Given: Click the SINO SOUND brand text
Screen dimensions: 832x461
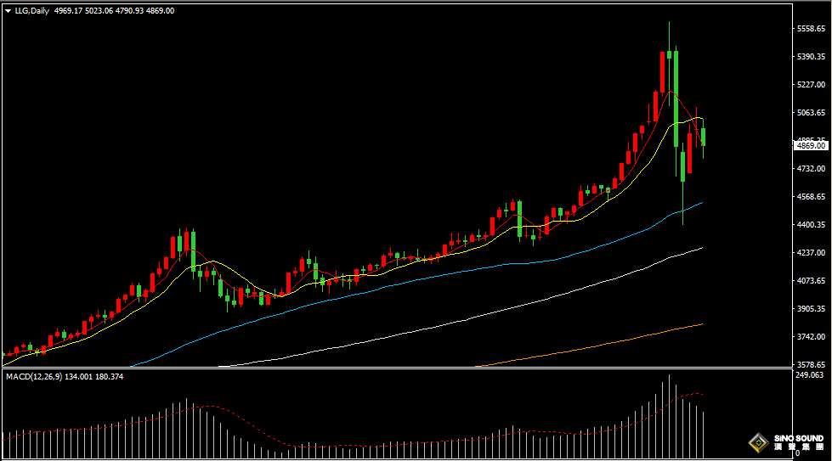Looking at the screenshot, I should (x=797, y=438).
